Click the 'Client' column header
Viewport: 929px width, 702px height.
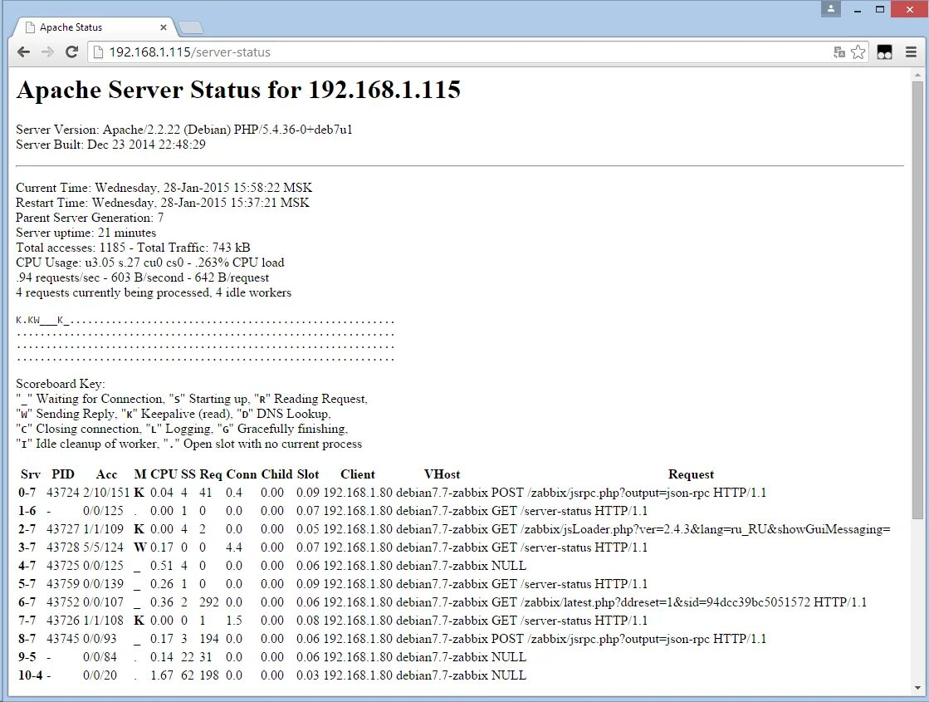358,474
